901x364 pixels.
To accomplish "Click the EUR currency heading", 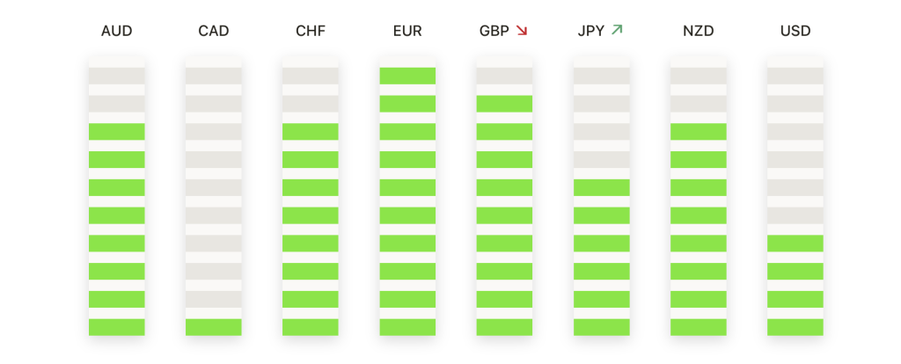I will coord(407,31).
